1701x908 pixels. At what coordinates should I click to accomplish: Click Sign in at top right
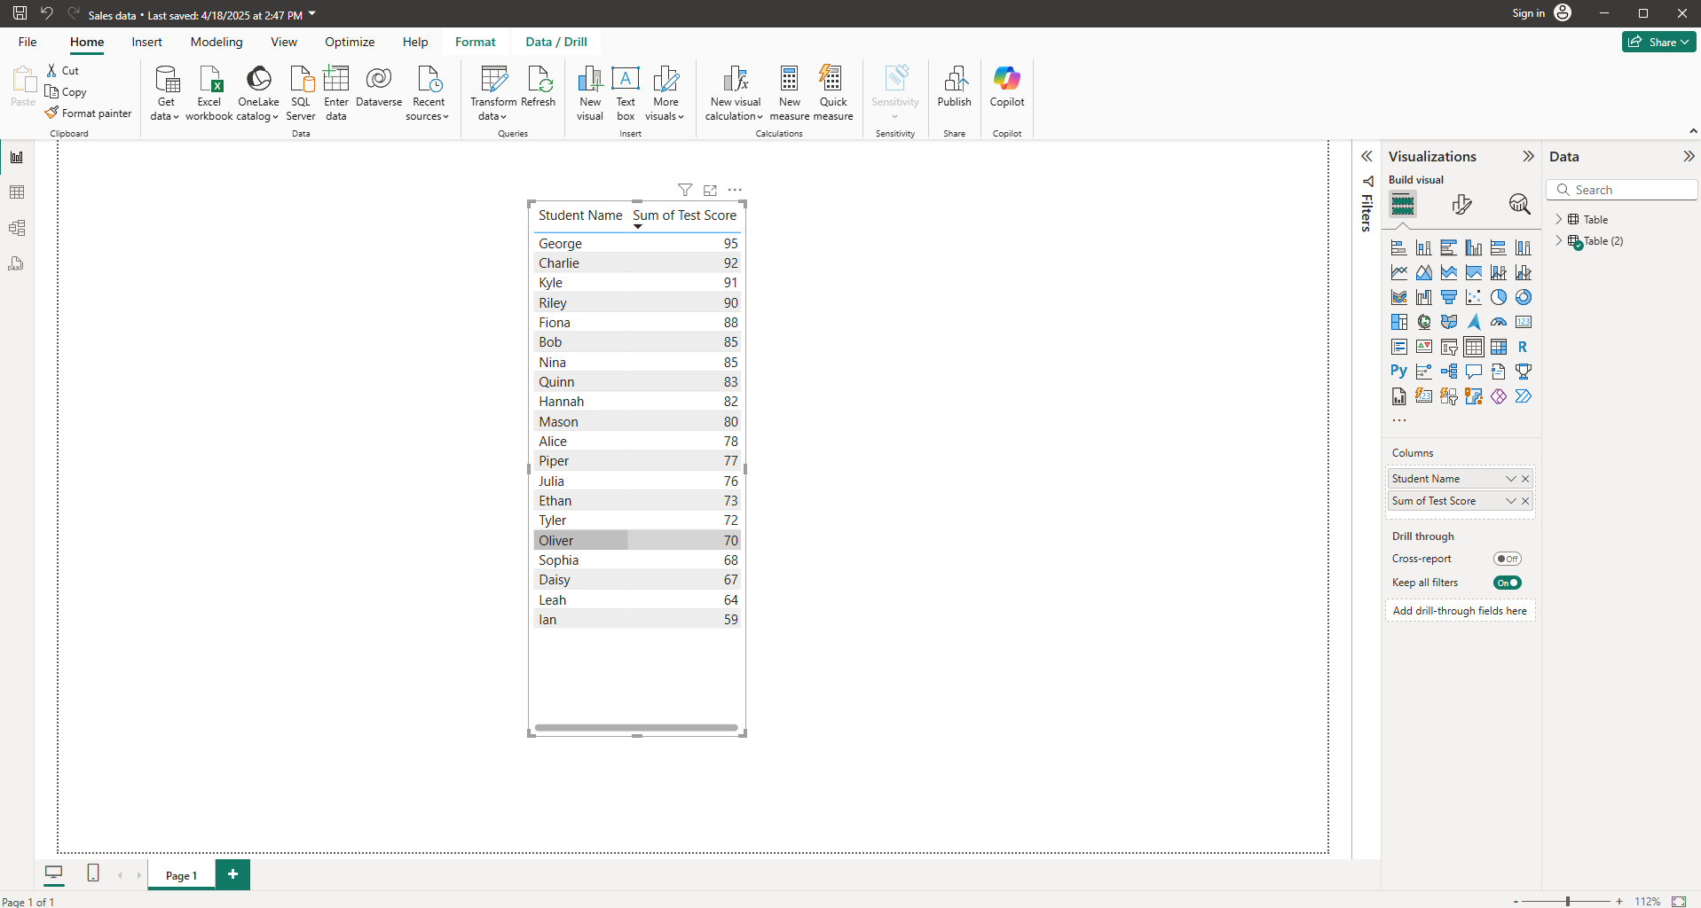[1528, 13]
